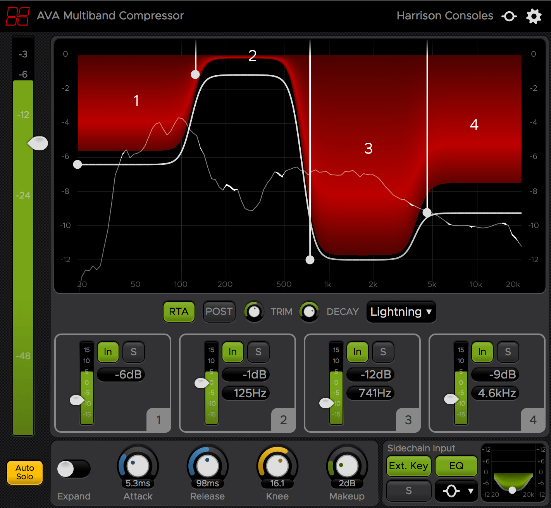Image resolution: width=551 pixels, height=508 pixels.
Task: Toggle the POST analyzer button
Action: (219, 312)
